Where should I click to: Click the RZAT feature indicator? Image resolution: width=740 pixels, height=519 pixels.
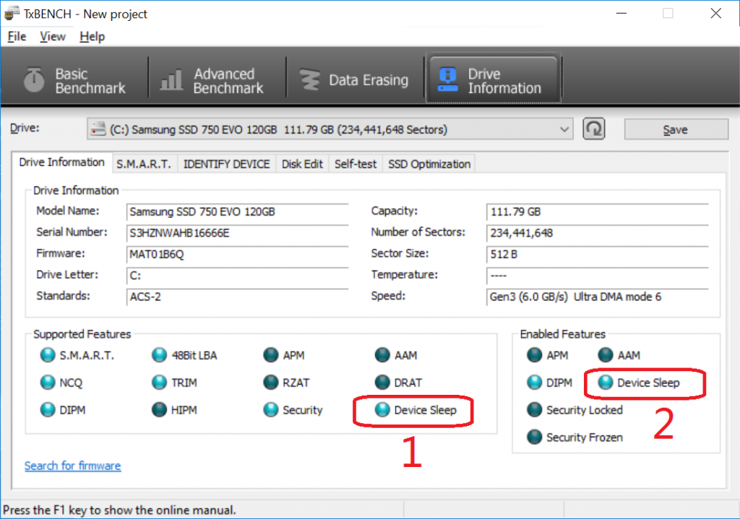(x=271, y=383)
